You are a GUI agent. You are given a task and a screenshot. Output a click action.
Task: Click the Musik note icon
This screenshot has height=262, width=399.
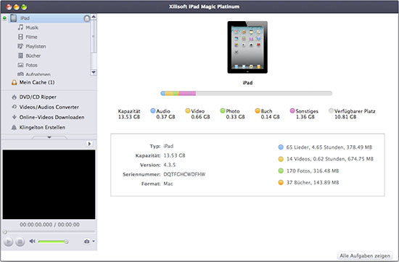[x=20, y=28]
